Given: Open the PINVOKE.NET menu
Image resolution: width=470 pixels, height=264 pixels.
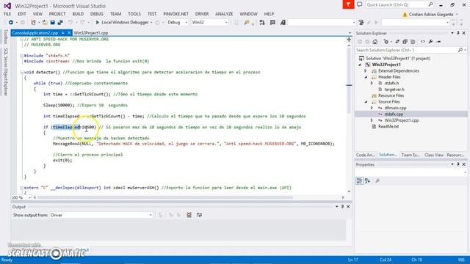Looking at the screenshot, I should [176, 14].
